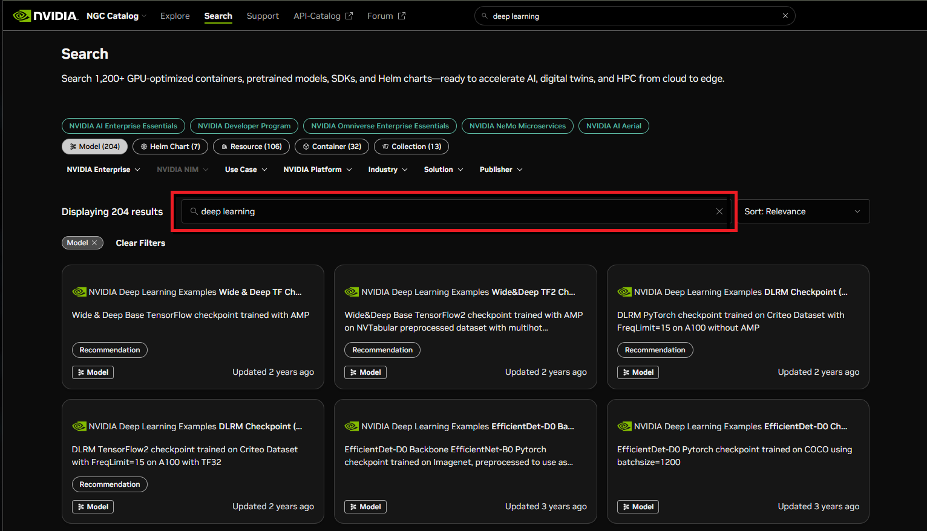The image size is (927, 531).
Task: Click EfficientDet-D0 batchsize=1200 description text
Action: pos(735,455)
